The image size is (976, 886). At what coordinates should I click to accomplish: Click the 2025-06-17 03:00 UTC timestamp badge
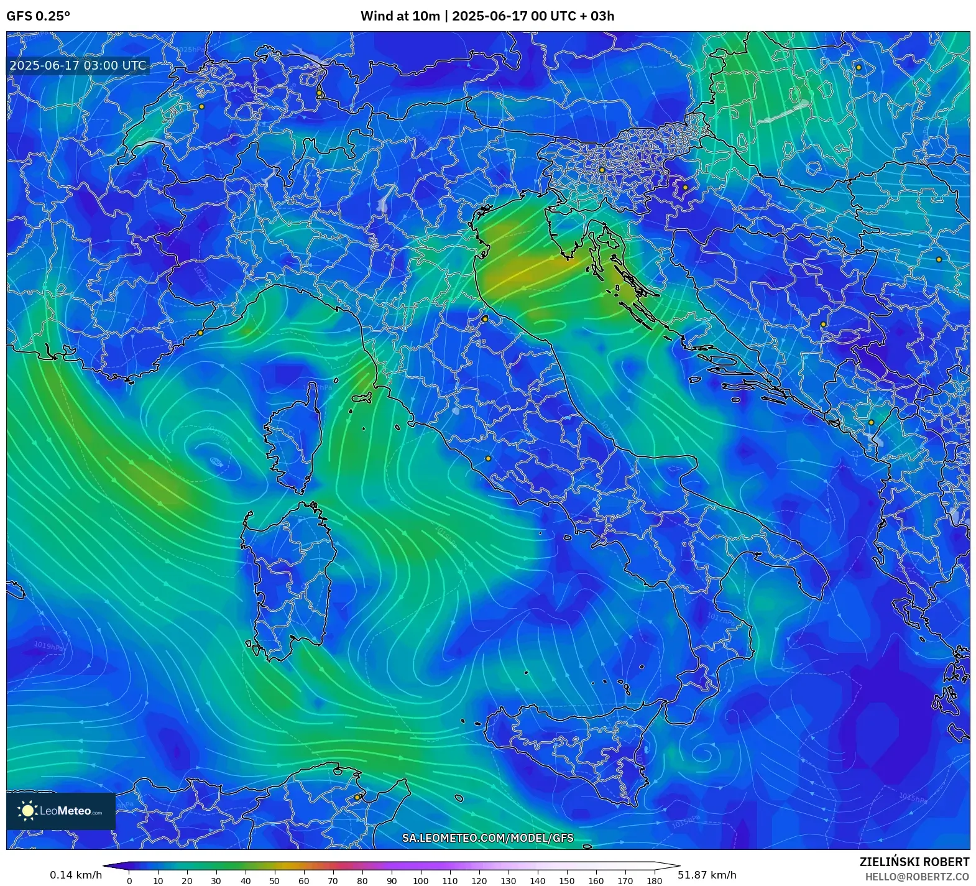[78, 66]
